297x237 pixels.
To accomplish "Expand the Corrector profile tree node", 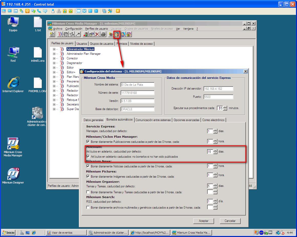I will point(54,58).
